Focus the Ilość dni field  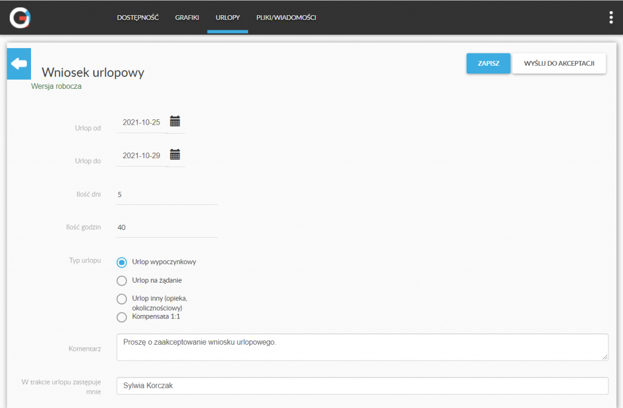click(x=167, y=195)
